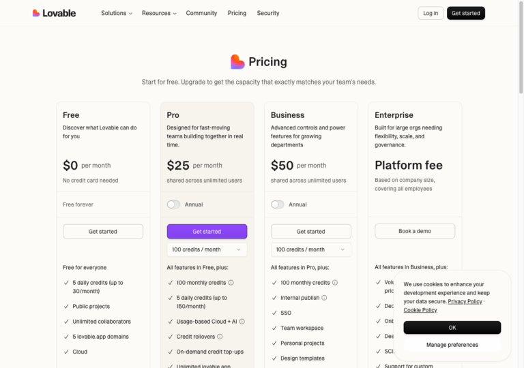Click the checkmark icon beside Public projects
The width and height of the screenshot is (524, 368).
point(66,306)
